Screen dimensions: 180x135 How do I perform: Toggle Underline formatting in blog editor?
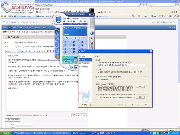[34, 51]
